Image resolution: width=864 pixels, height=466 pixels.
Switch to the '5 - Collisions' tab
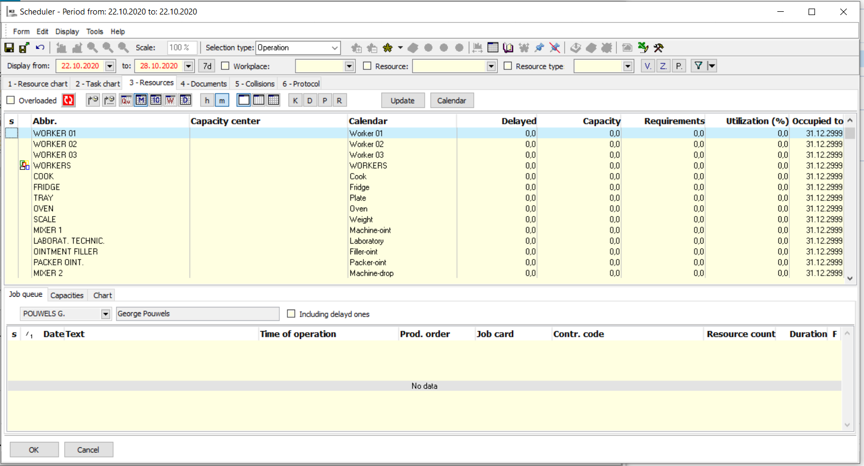click(x=255, y=84)
